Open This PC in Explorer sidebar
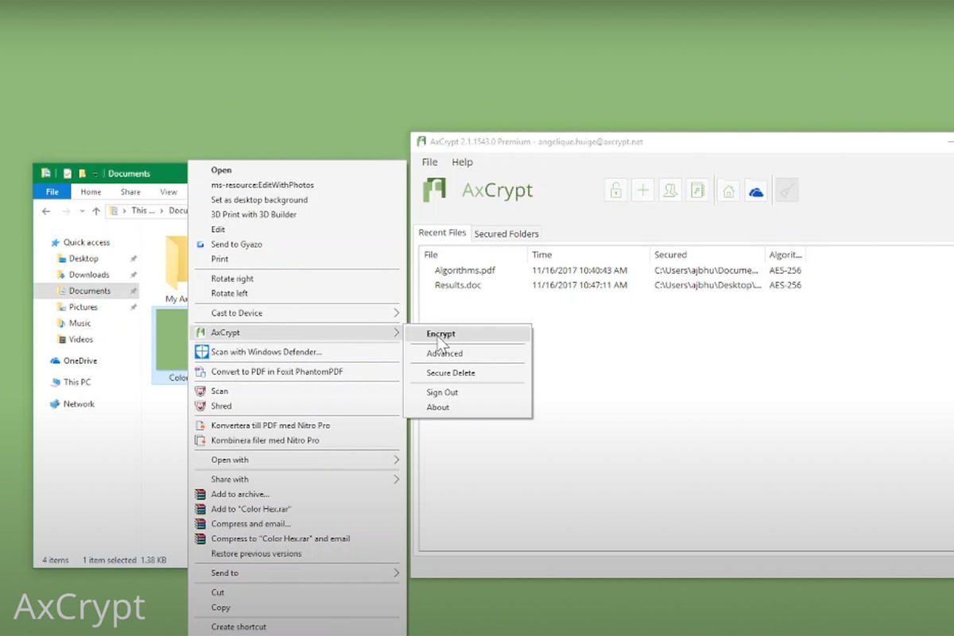954x636 pixels. [77, 382]
